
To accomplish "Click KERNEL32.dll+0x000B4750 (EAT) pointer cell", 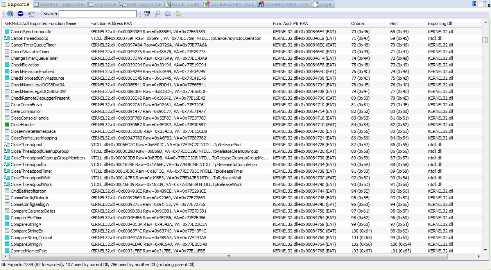I will tap(305, 211).
